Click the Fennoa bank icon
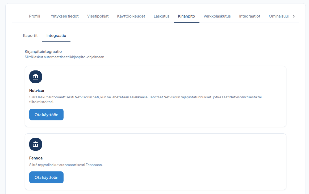 point(36,144)
